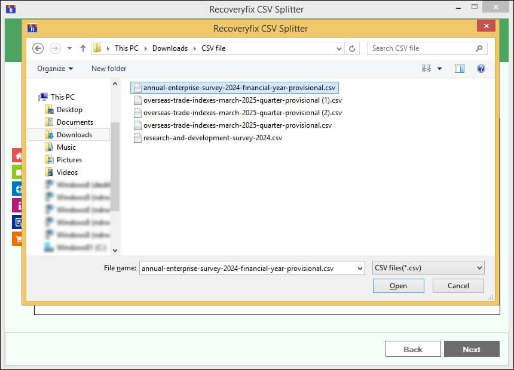Select overseas-trade-indexes-march-2025-quarter-provisional.csv without a number

tap(232, 125)
